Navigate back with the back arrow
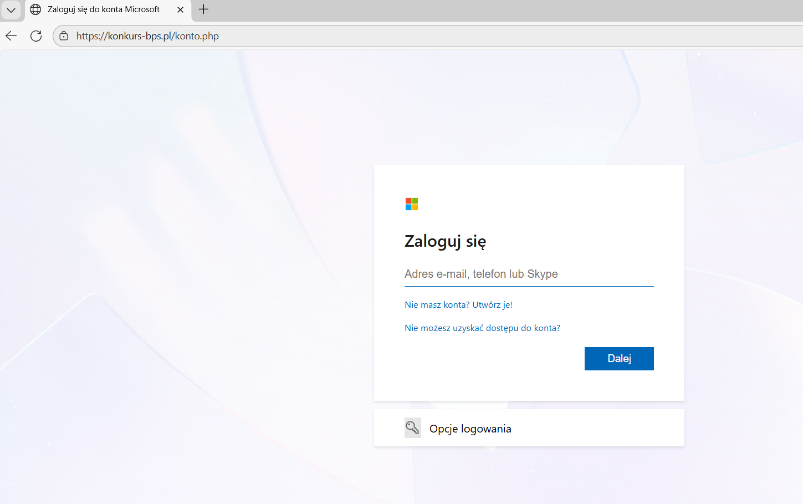 pos(11,35)
